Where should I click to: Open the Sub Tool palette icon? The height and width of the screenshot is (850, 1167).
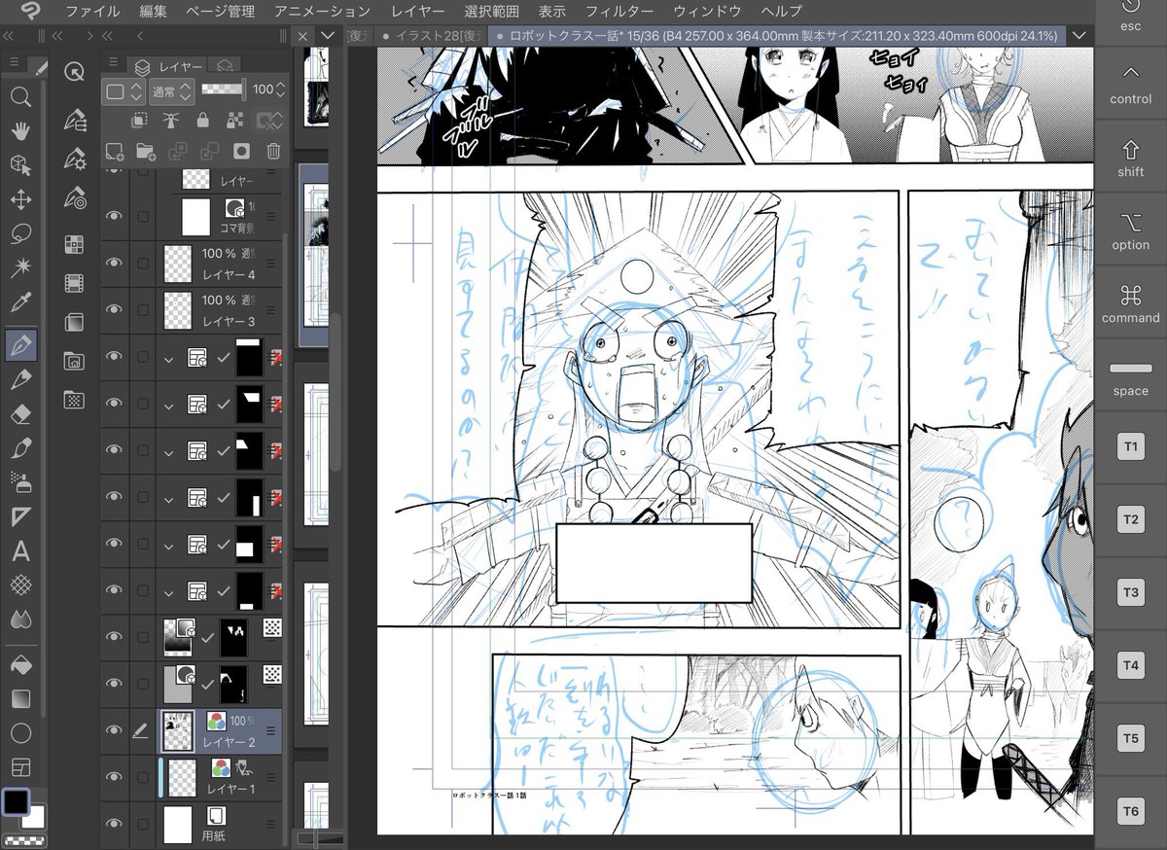(74, 120)
